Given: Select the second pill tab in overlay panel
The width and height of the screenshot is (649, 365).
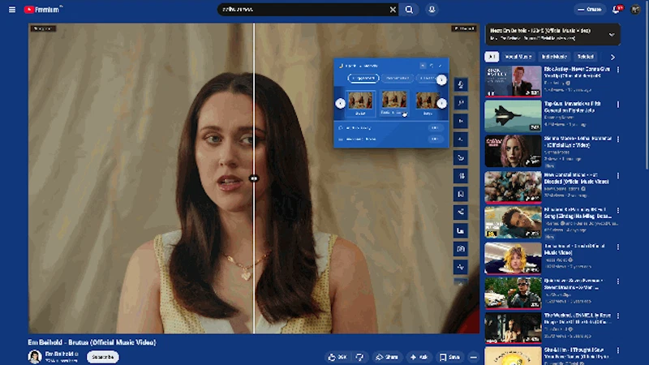Looking at the screenshot, I should point(398,78).
